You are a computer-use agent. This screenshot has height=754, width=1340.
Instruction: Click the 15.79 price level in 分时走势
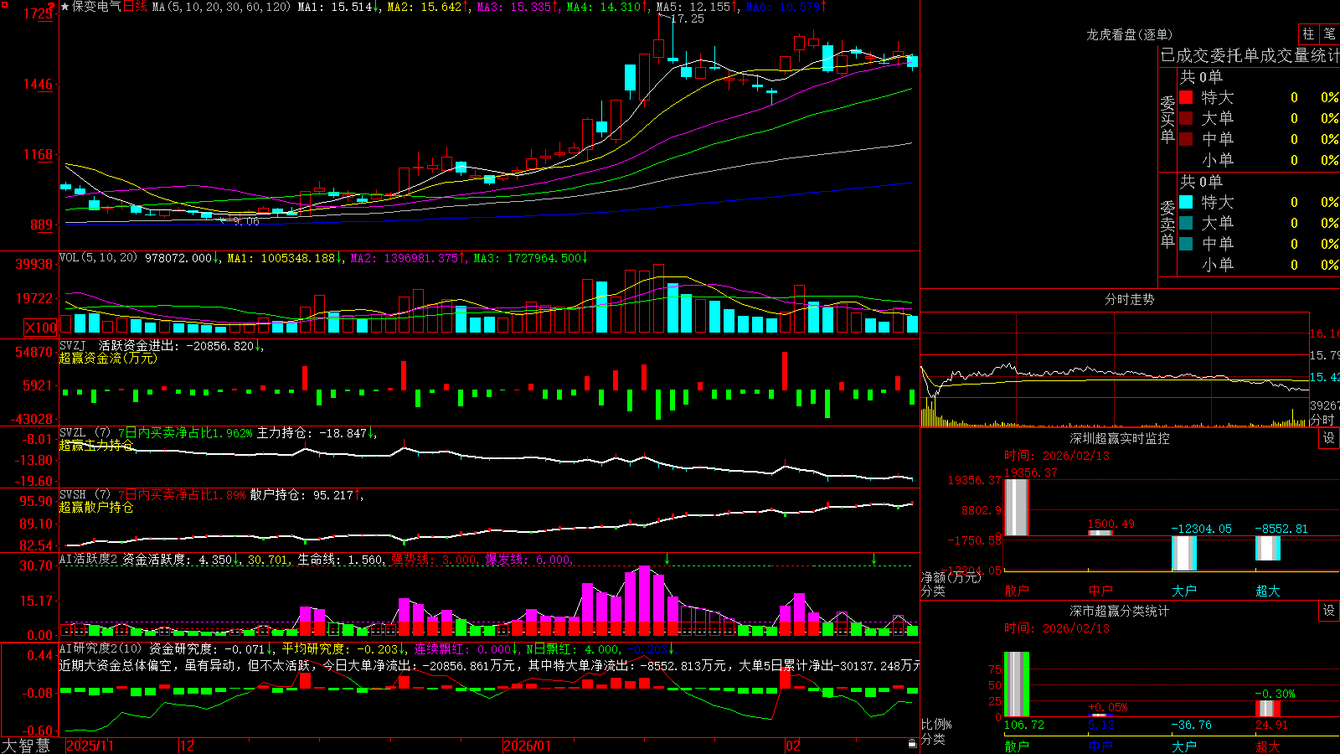[1325, 355]
